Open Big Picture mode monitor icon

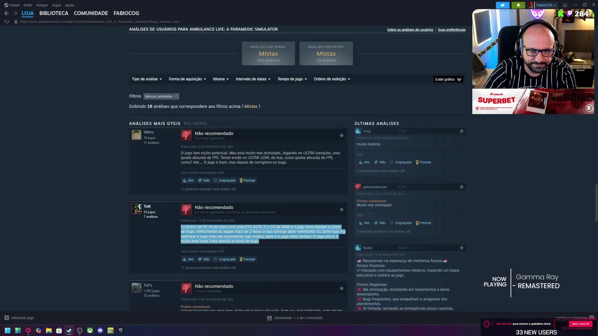click(x=565, y=5)
